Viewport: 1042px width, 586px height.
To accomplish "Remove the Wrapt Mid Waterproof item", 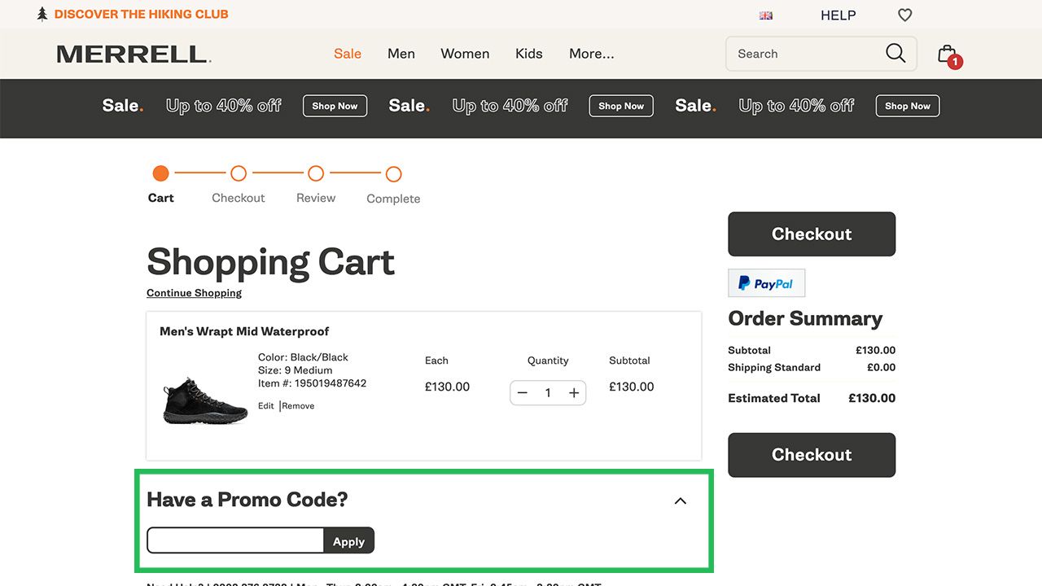I will click(298, 406).
